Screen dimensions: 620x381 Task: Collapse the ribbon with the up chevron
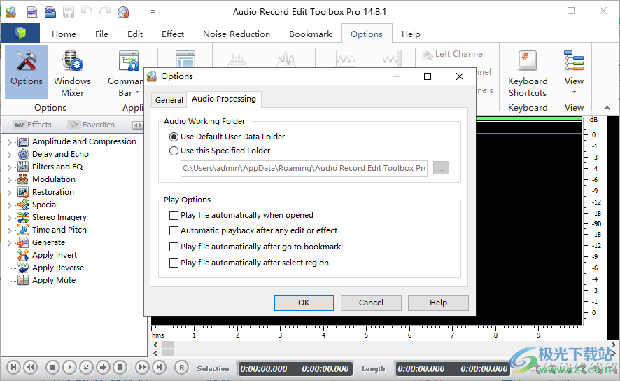pyautogui.click(x=607, y=108)
